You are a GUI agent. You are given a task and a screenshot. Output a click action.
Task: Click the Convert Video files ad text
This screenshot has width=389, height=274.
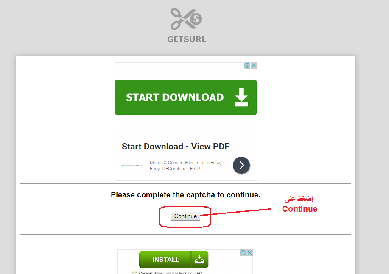coord(171,272)
